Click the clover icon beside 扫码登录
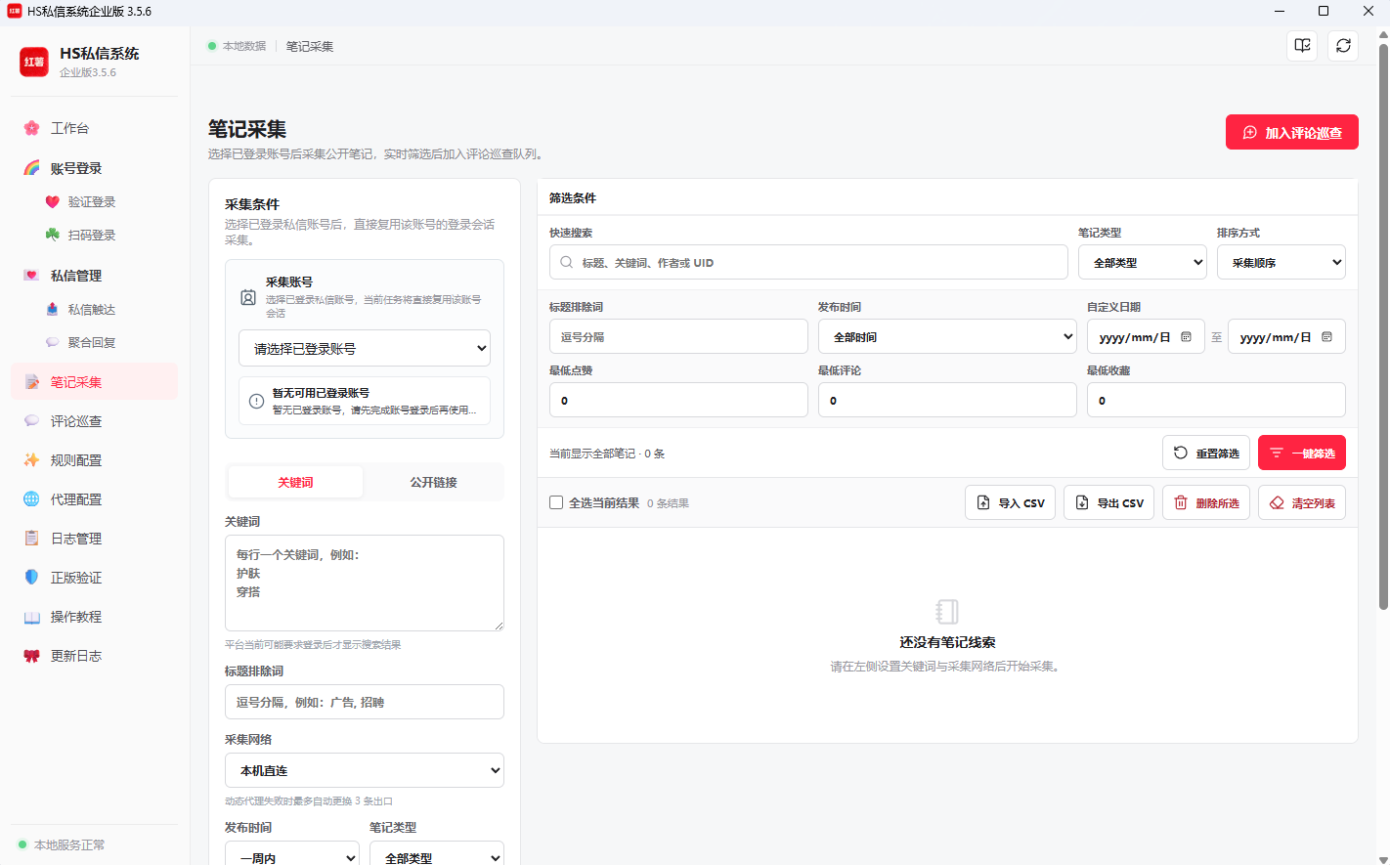Image resolution: width=1390 pixels, height=865 pixels. 53,235
